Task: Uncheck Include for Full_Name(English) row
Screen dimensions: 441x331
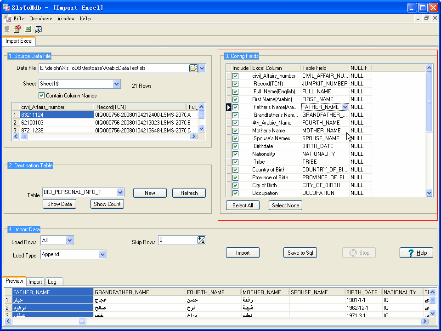Action: tap(235, 91)
